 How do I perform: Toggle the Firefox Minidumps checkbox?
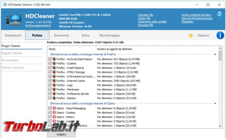[50, 89]
